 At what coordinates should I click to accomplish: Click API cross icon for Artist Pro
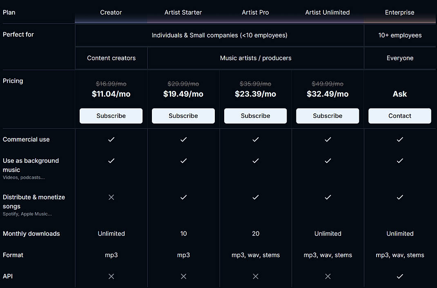tap(256, 276)
